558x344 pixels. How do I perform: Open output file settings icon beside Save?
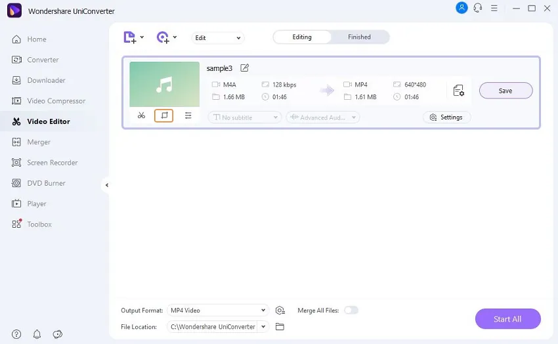459,91
